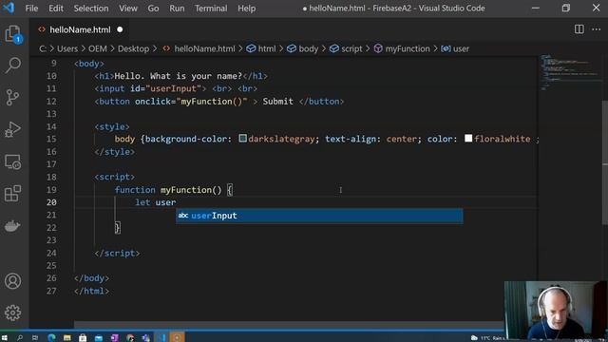Click line number 20 in the gutter
Screen dimensions: 608x342
[51, 202]
